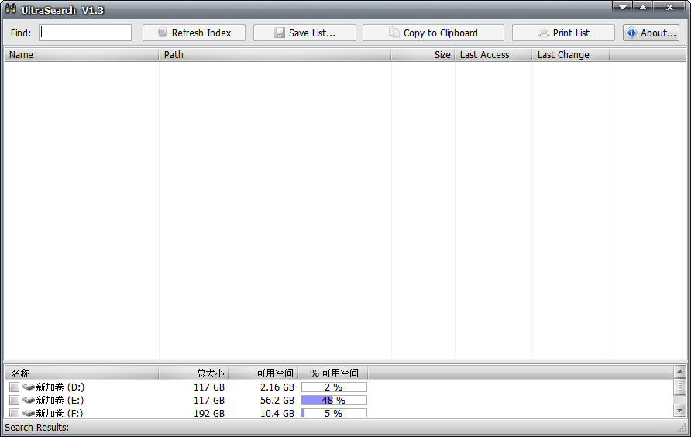Click the Print List button
This screenshot has height=437, width=691.
click(x=563, y=33)
